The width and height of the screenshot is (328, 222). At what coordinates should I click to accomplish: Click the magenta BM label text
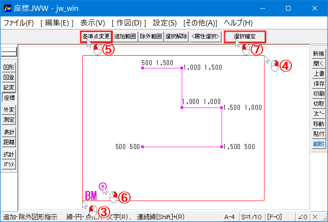[x=91, y=196]
